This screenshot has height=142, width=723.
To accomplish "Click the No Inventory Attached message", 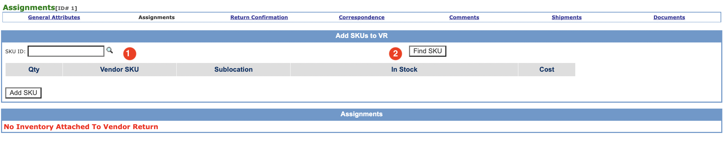I will coord(81,127).
